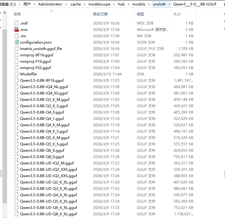Click the mmproj-F32.gguf file icon
Image resolution: width=225 pixels, height=218 pixels.
point(16,68)
